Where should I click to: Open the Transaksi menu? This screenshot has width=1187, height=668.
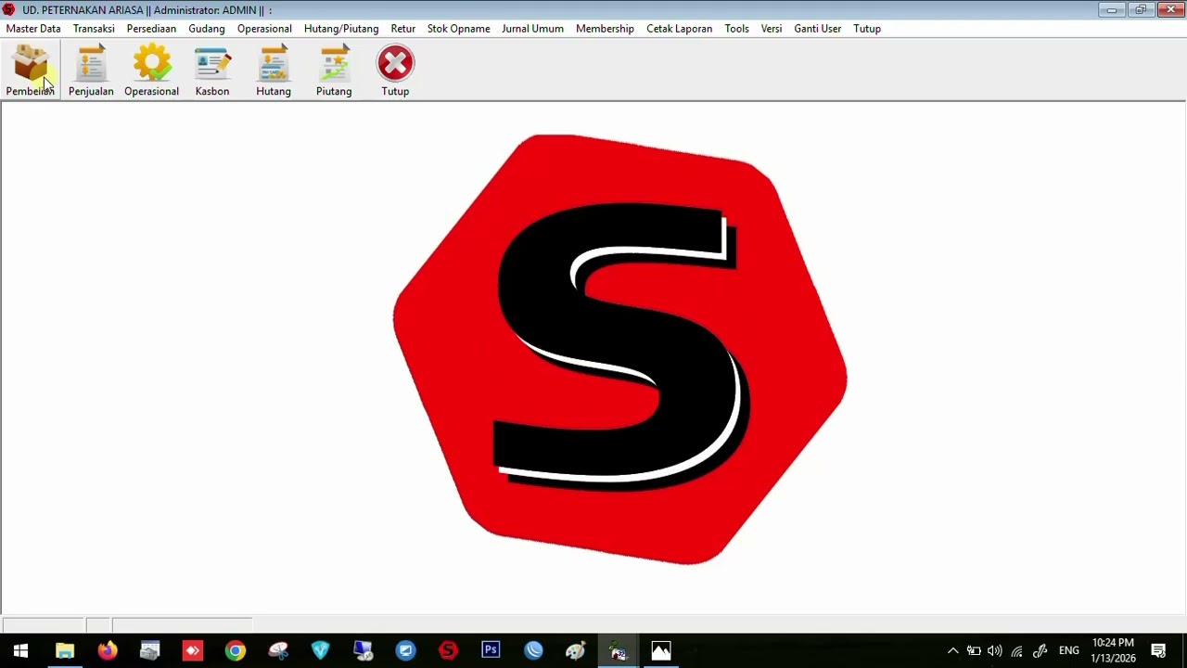point(94,29)
